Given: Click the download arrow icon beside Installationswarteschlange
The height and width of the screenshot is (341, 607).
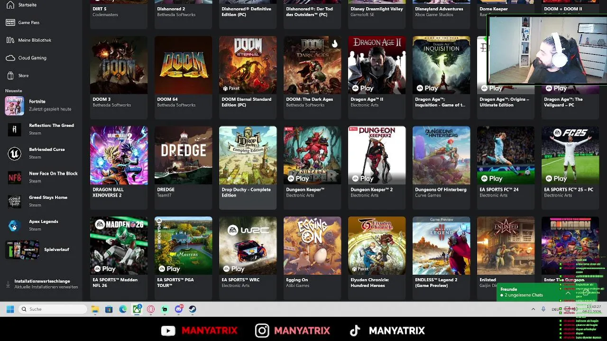Looking at the screenshot, I should [8, 284].
